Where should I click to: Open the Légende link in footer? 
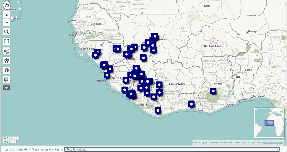point(22,149)
